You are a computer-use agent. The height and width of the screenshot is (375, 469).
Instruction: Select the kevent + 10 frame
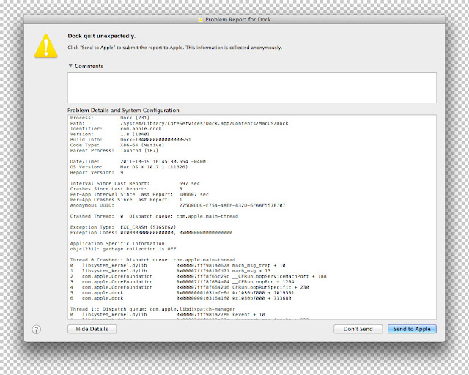(168, 315)
